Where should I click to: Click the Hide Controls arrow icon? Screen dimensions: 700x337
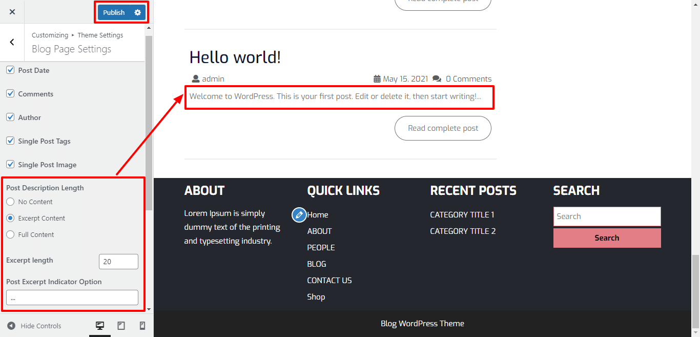11,326
